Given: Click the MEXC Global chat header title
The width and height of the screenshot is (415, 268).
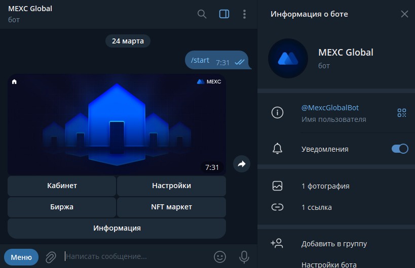Looking at the screenshot, I should click(x=30, y=9).
